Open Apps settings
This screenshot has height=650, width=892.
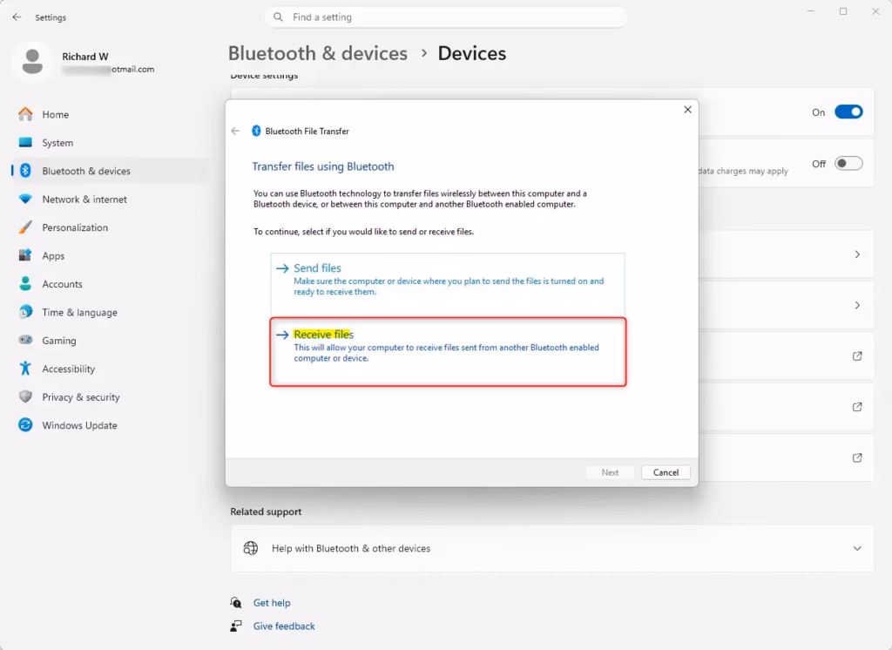[x=53, y=256]
